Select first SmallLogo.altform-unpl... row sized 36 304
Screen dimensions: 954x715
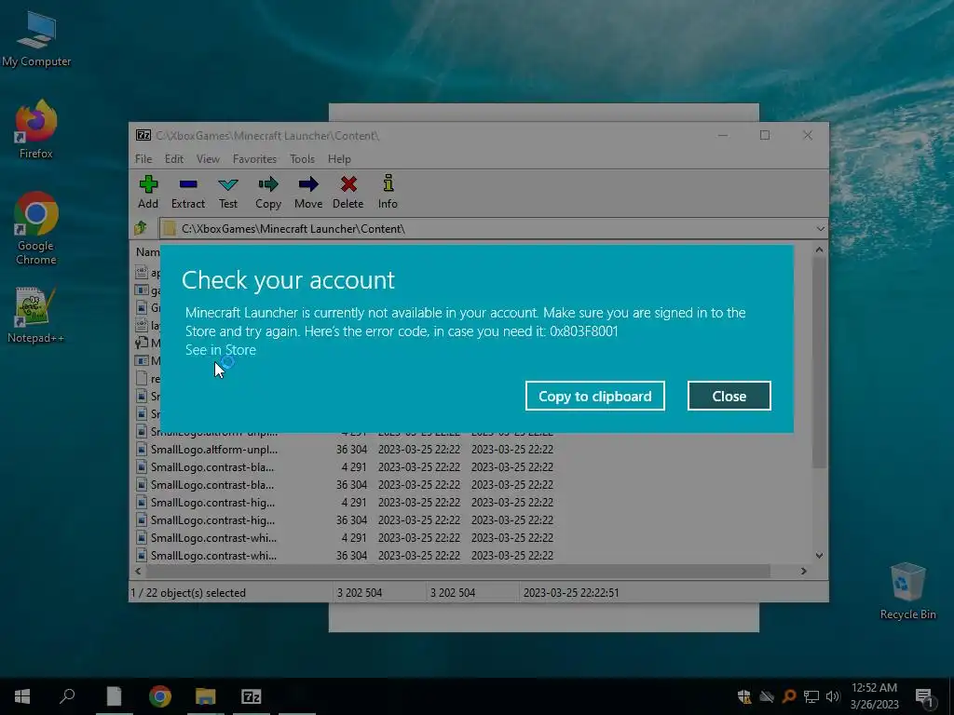click(x=345, y=450)
